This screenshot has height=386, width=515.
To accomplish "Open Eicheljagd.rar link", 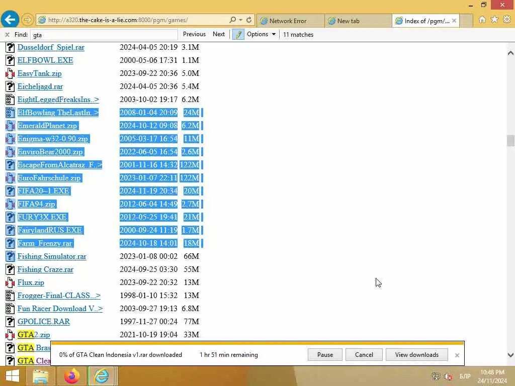I will click(x=40, y=86).
